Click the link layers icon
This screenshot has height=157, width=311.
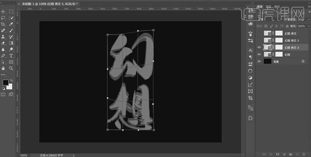[264, 154]
